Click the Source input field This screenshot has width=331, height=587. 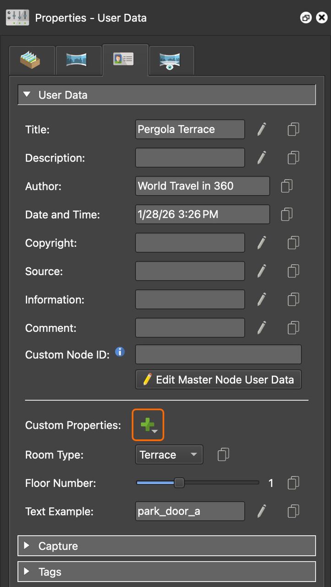tap(190, 271)
